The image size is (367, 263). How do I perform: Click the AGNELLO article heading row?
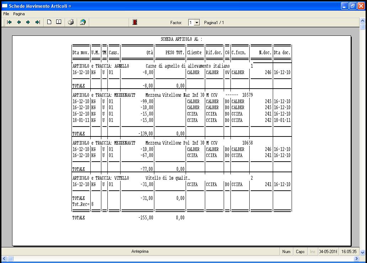click(x=163, y=66)
